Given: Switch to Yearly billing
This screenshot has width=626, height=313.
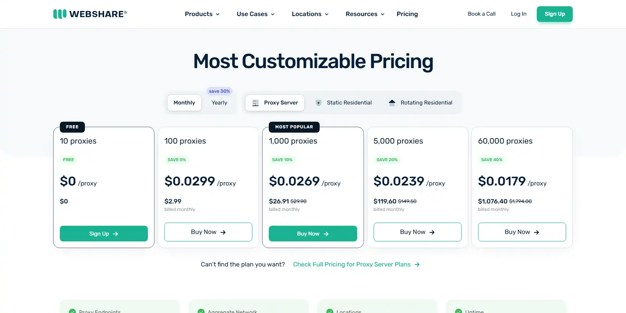Looking at the screenshot, I should 219,103.
